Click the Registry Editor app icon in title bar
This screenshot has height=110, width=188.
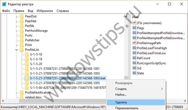coord(4,4)
